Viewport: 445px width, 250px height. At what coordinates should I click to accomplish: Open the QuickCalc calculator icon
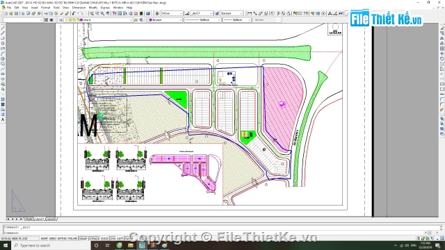141,13
